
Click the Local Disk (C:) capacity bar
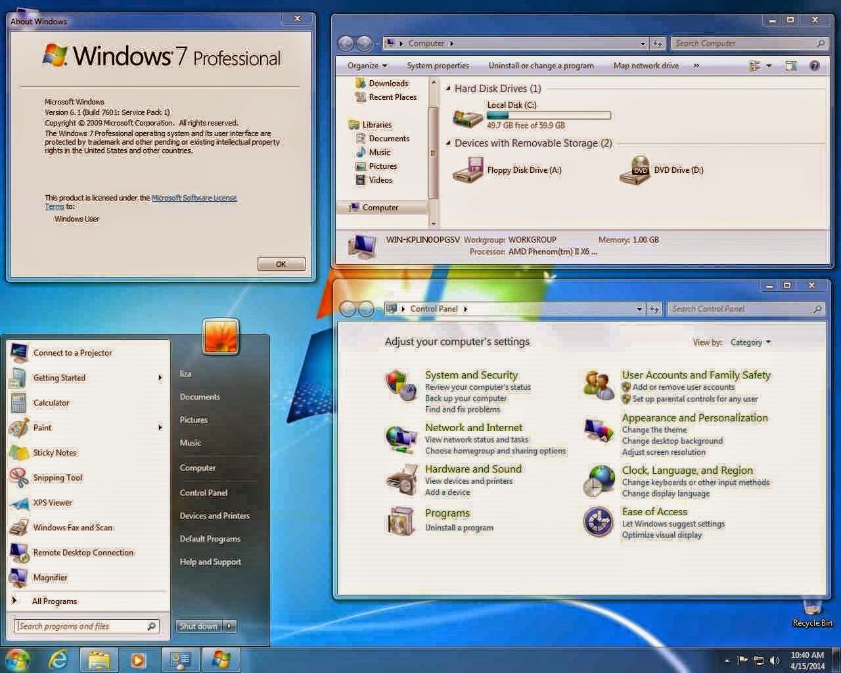(549, 116)
